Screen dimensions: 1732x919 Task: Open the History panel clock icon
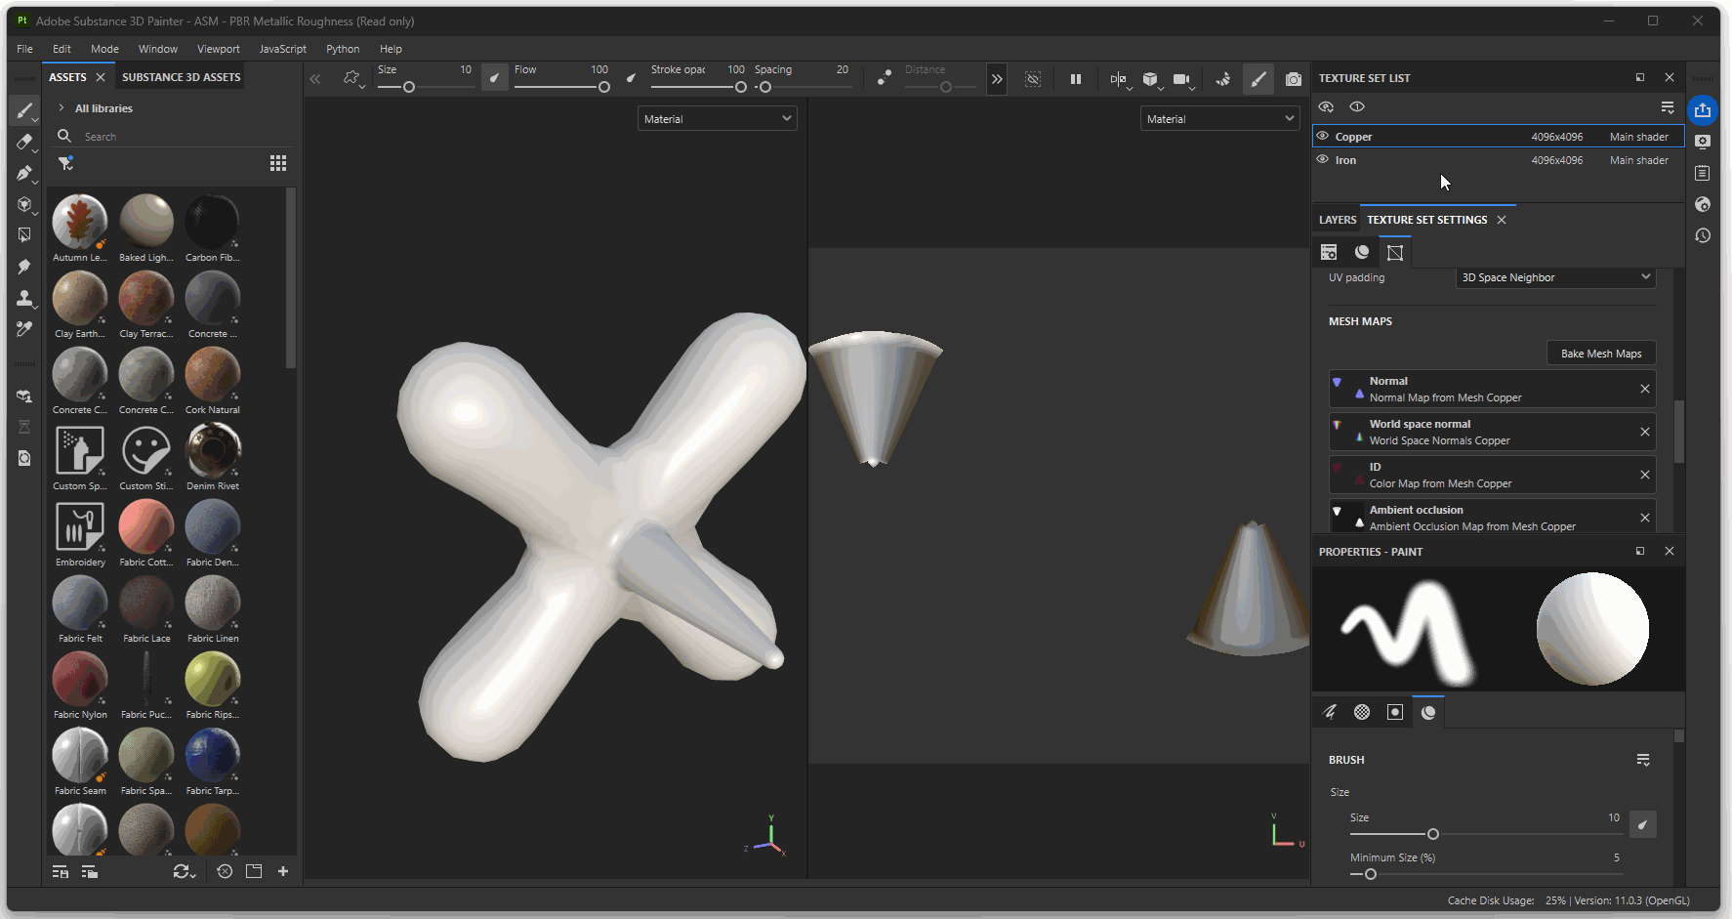(x=1703, y=235)
